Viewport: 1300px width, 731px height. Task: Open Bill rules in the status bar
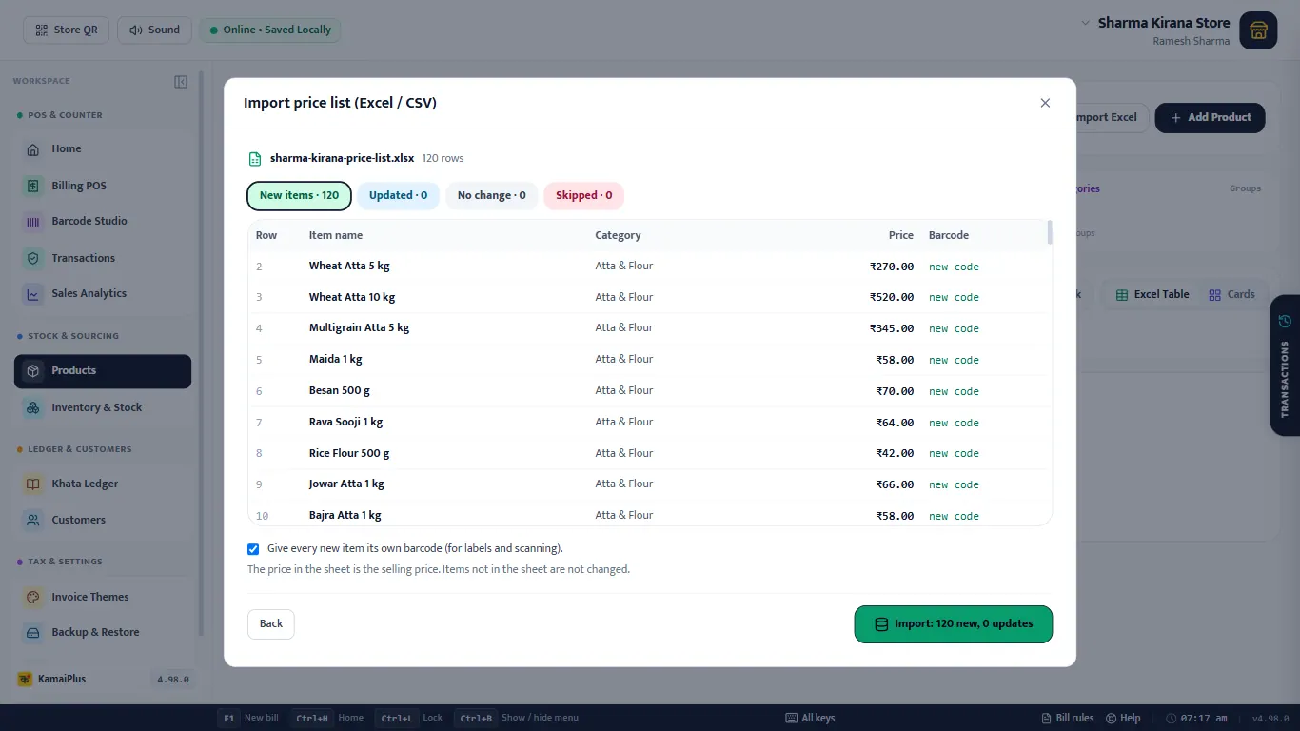click(x=1068, y=718)
